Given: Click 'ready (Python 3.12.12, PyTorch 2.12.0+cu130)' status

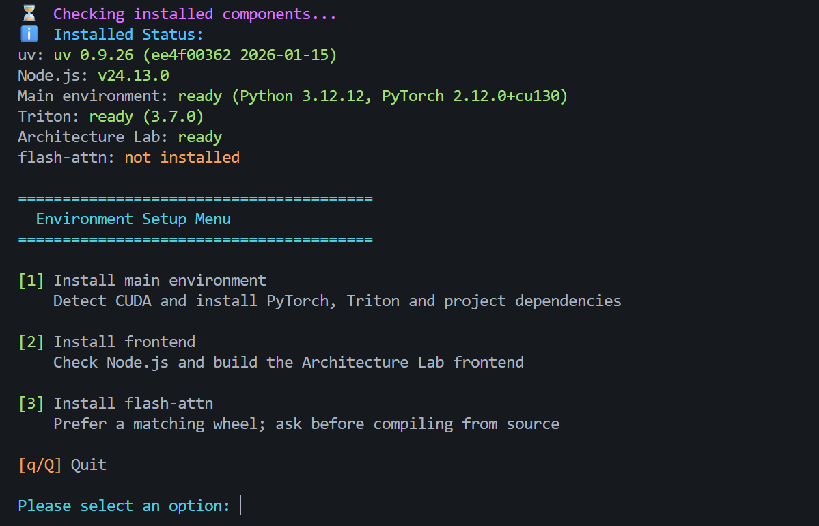Looking at the screenshot, I should point(372,96).
